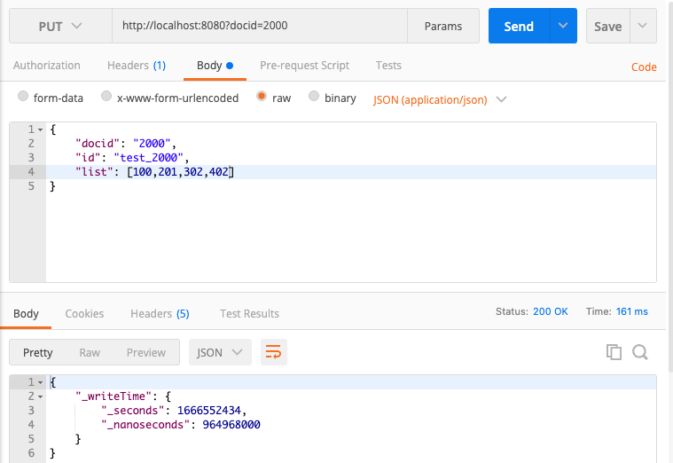
Task: Toggle line wrap icon in response
Action: click(x=273, y=352)
